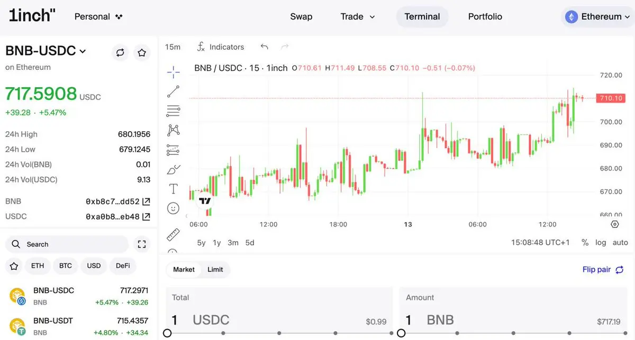Image resolution: width=635 pixels, height=340 pixels.
Task: Open the fullscreen expand icon
Action: pos(141,244)
